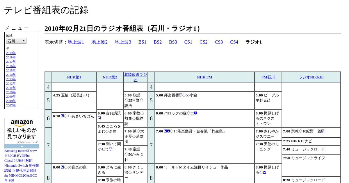Switch to BS2 listings
Image resolution: width=349 pixels, height=183 pixels.
[158, 42]
